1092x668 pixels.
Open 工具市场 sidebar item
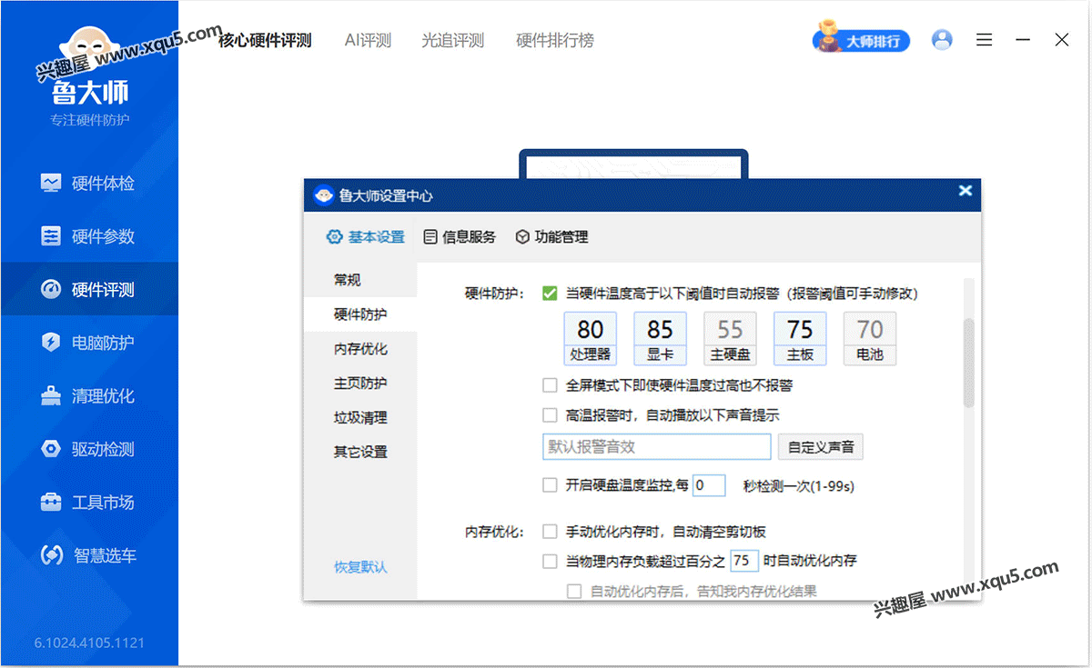[89, 503]
